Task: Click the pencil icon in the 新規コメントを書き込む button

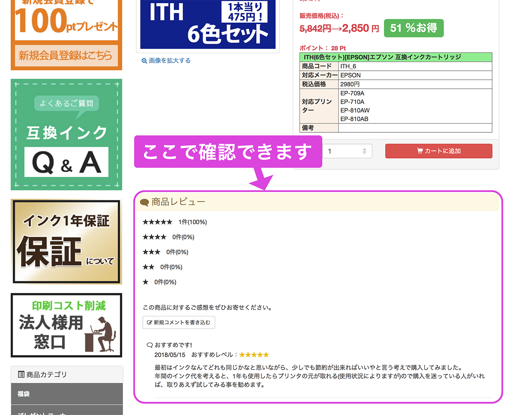Action: click(x=150, y=322)
